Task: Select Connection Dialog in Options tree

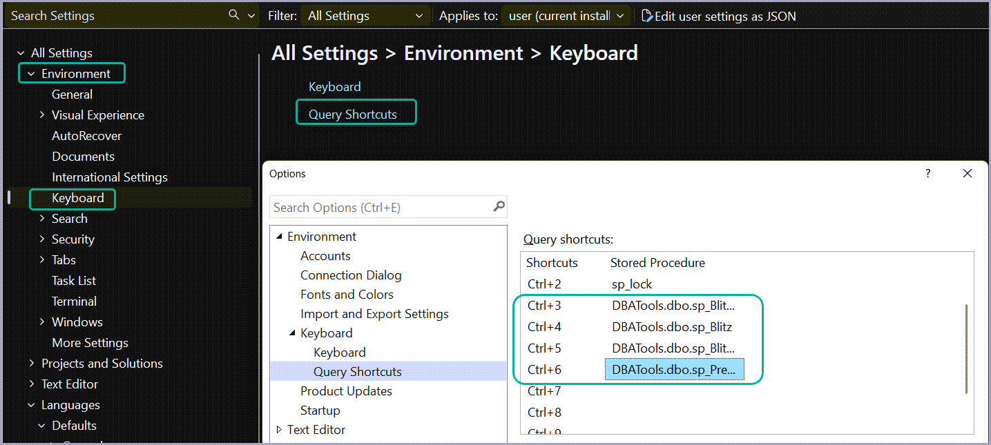Action: (351, 275)
